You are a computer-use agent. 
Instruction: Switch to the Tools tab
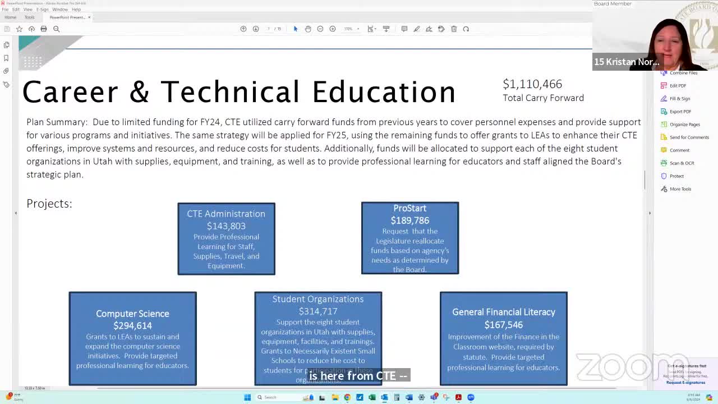(x=29, y=17)
